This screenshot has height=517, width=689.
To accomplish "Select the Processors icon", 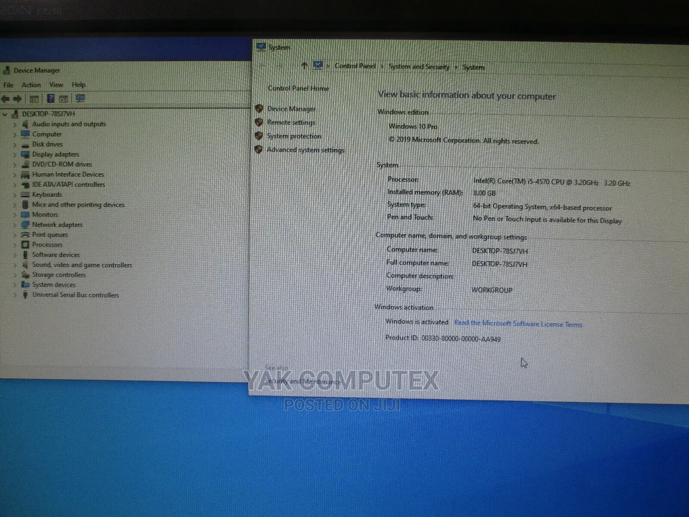I will (25, 245).
